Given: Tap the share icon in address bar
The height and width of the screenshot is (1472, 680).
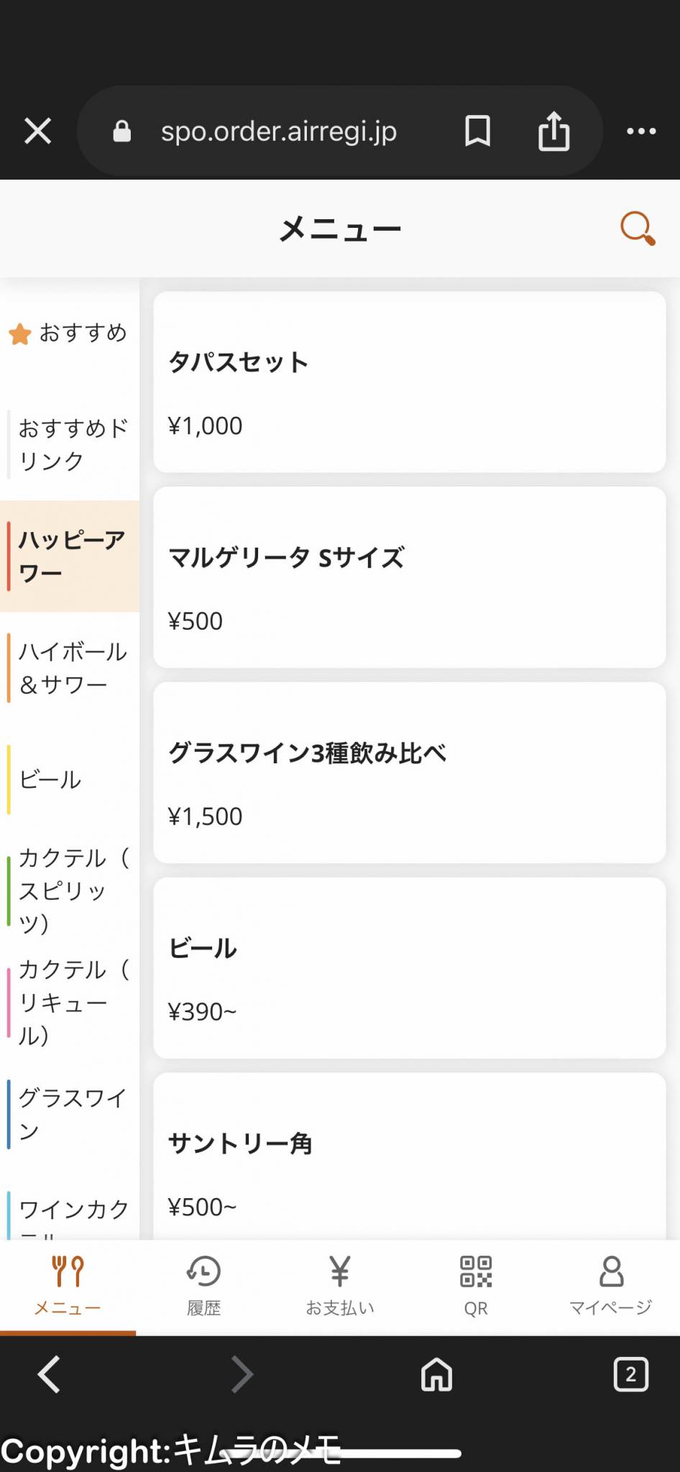Looking at the screenshot, I should tap(553, 131).
